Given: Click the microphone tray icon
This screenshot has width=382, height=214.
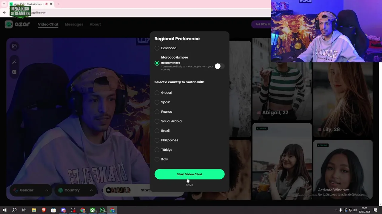Looking at the screenshot, I should pos(341,210).
